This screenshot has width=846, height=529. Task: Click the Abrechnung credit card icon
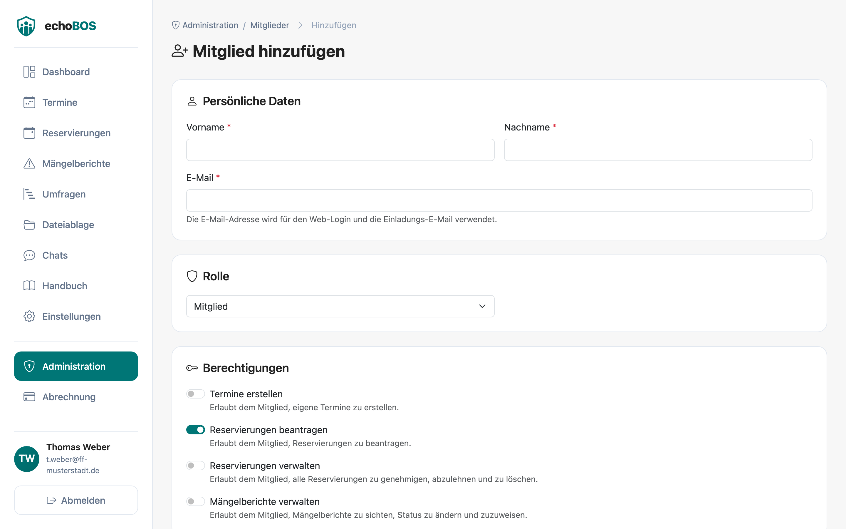(29, 397)
